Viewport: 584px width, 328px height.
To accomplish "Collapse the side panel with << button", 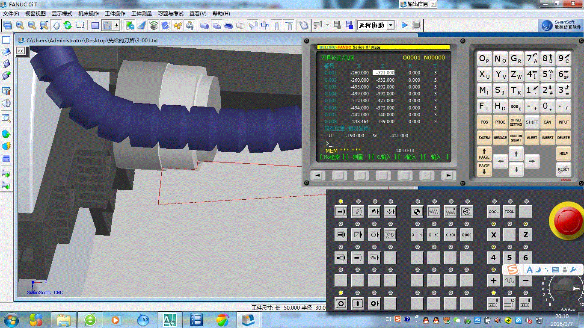I will coord(20,51).
